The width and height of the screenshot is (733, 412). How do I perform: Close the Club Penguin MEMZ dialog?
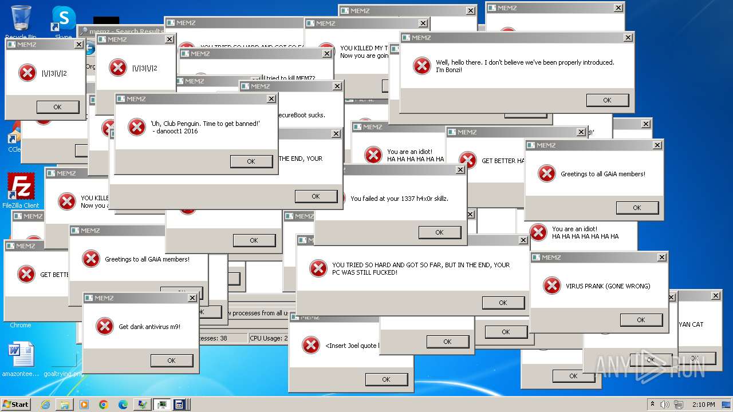271,99
